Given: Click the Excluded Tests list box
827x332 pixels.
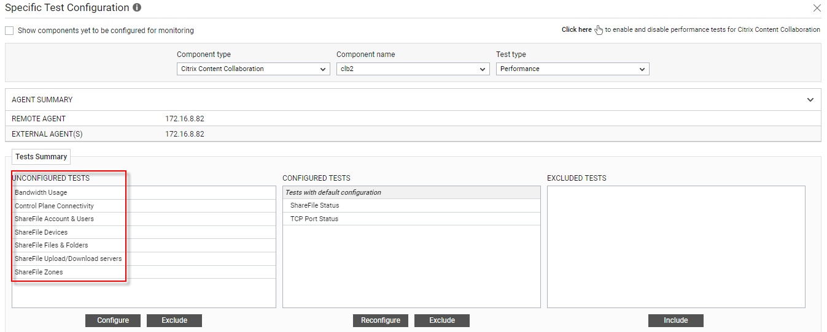Looking at the screenshot, I should click(x=676, y=247).
